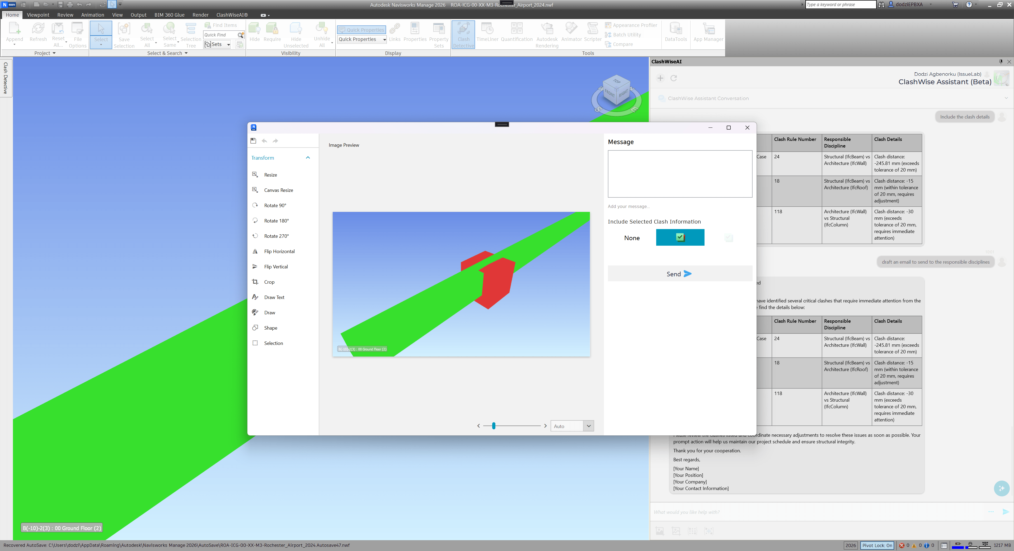This screenshot has height=551, width=1014.
Task: Switch to the Viewpoint ribbon tab
Action: coord(38,15)
